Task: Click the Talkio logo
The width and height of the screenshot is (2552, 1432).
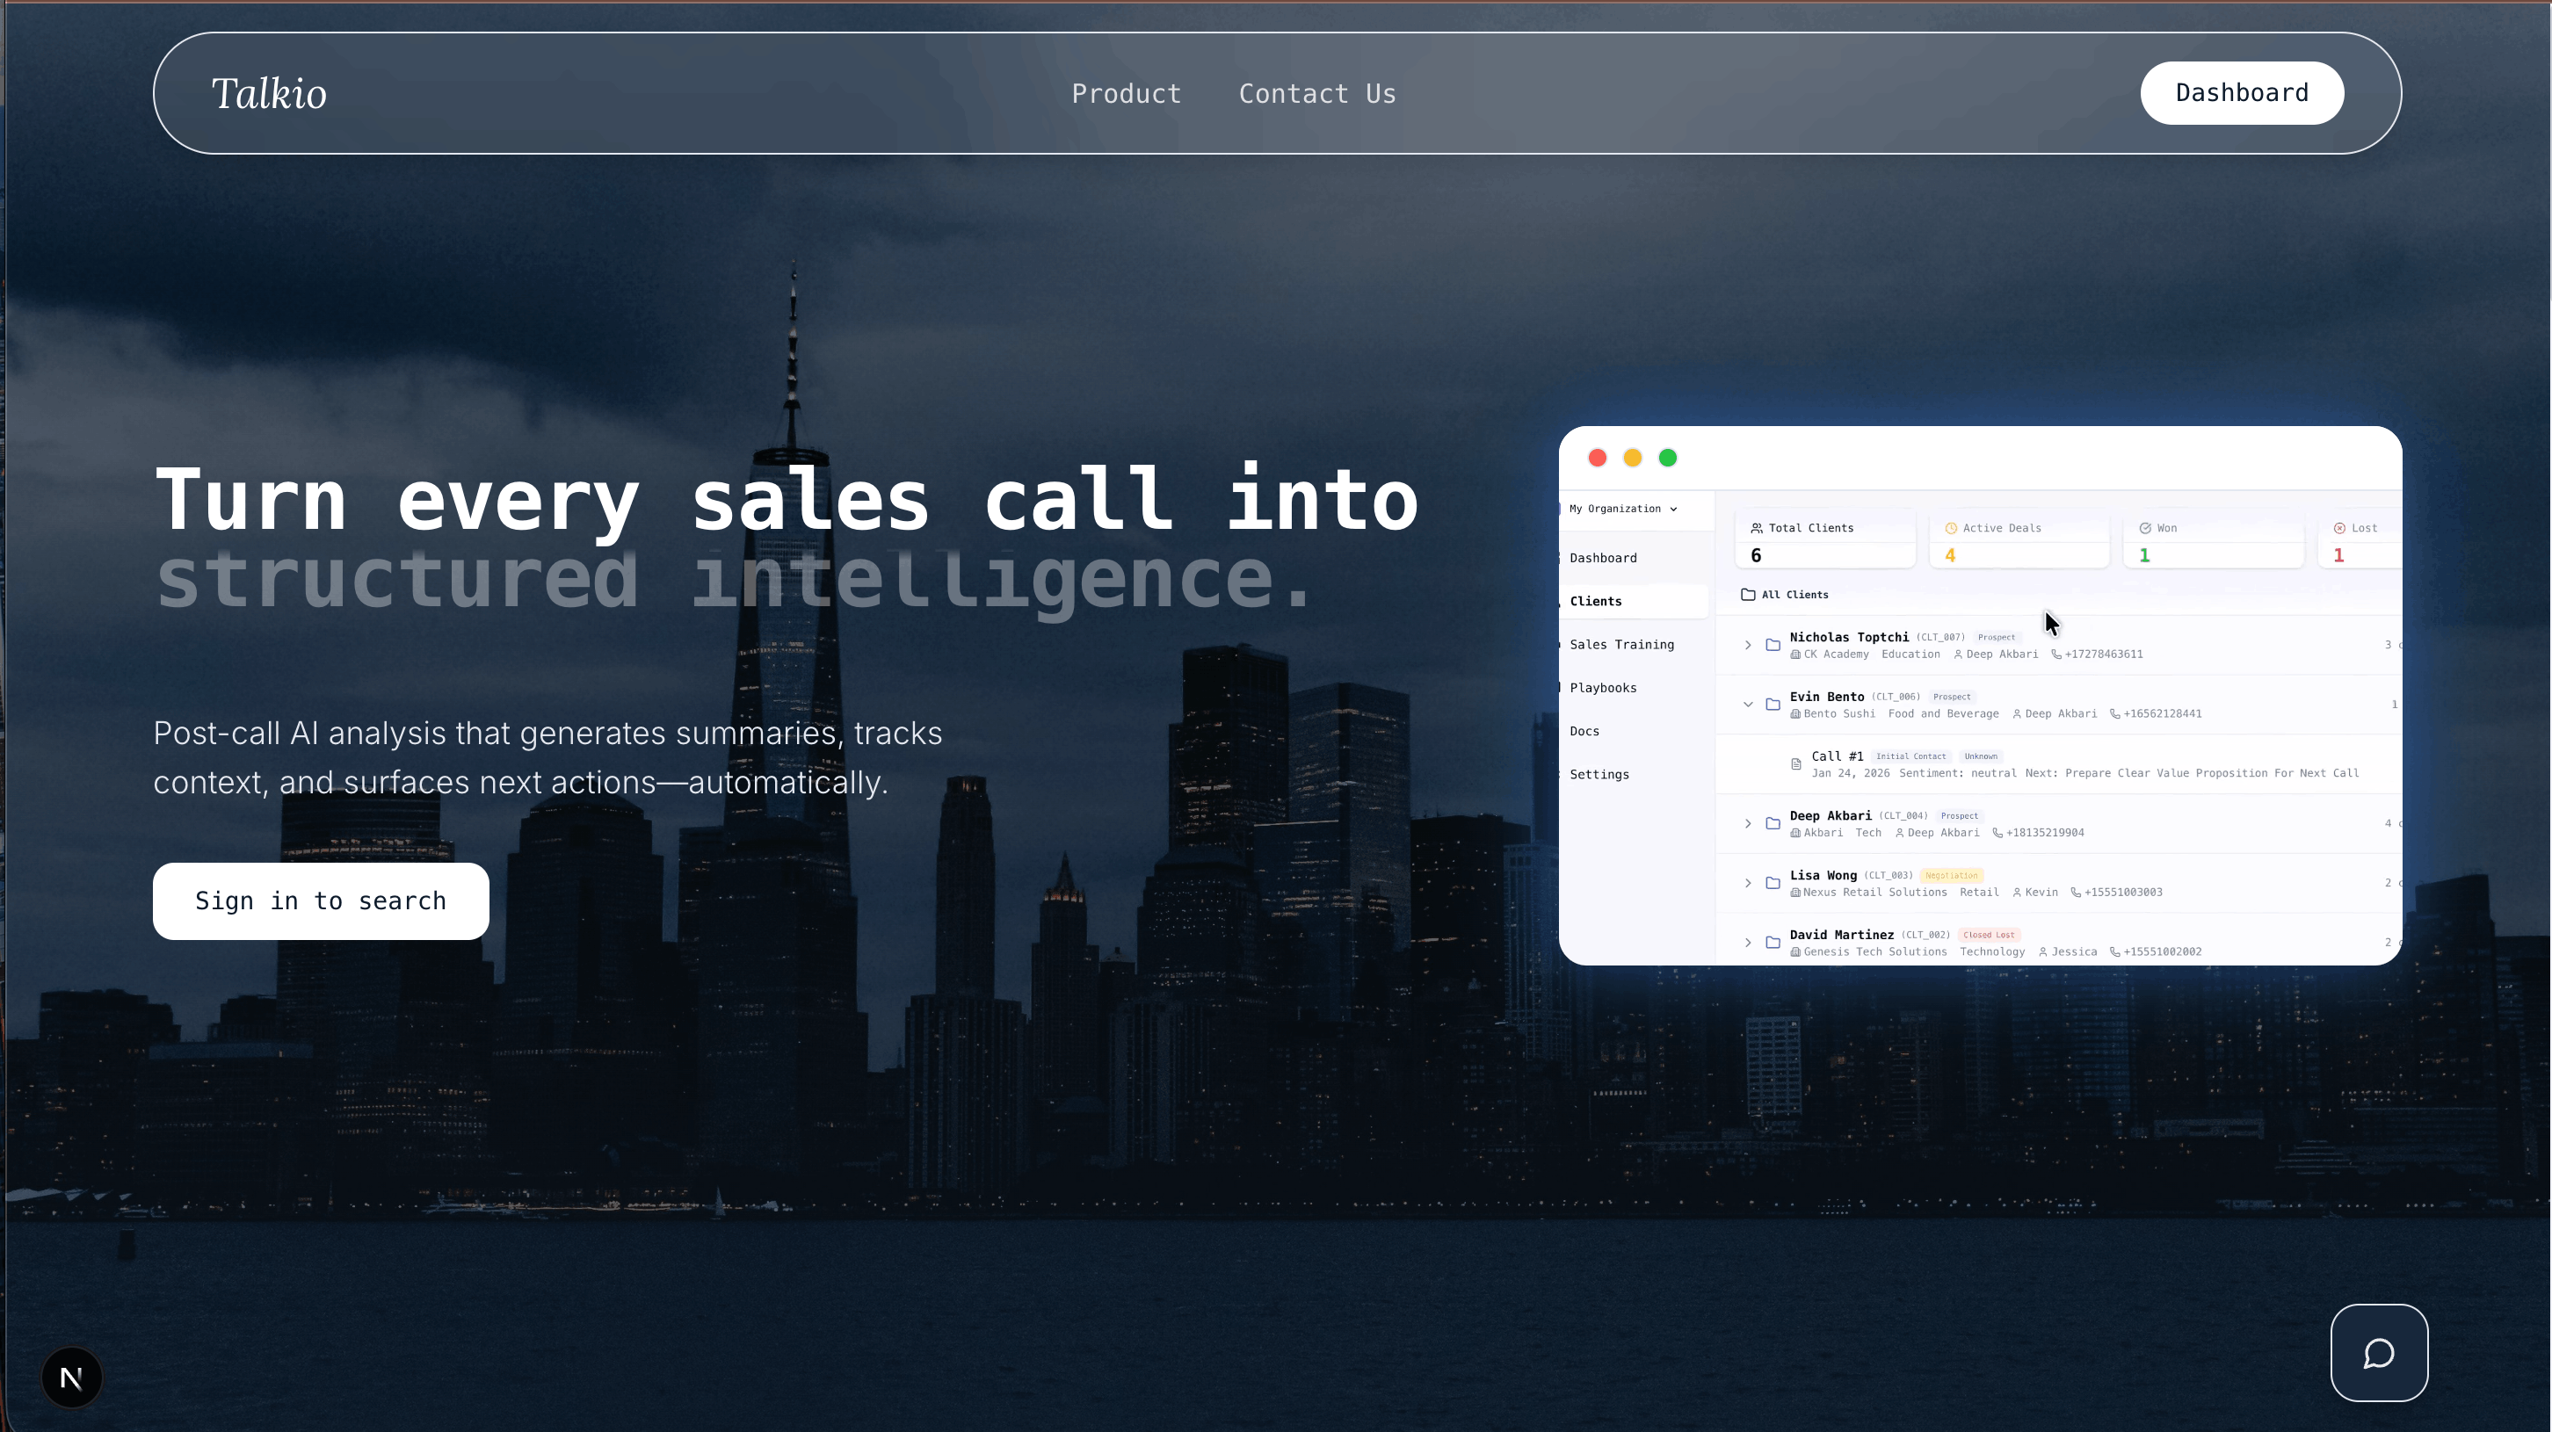Action: click(269, 94)
